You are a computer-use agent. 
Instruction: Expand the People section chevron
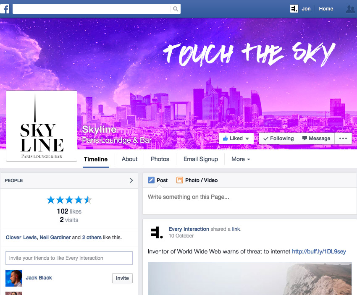click(131, 180)
